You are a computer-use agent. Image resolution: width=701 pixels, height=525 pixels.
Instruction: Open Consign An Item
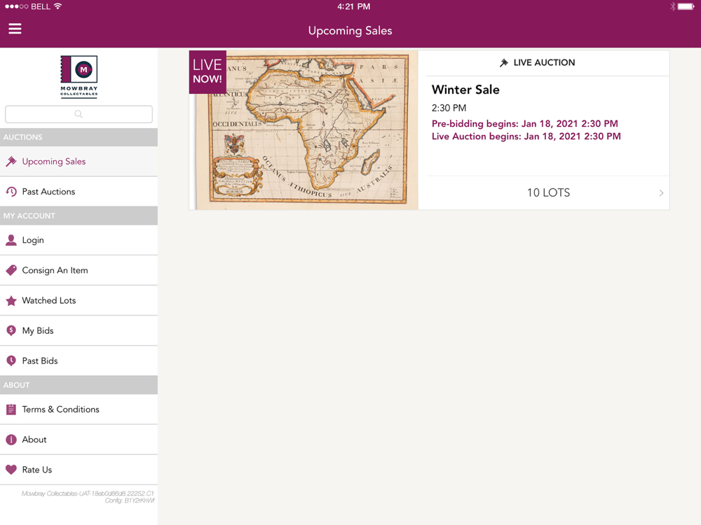(79, 270)
